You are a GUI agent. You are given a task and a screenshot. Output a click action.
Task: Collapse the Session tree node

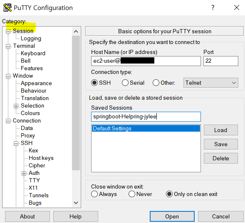coord(8,31)
